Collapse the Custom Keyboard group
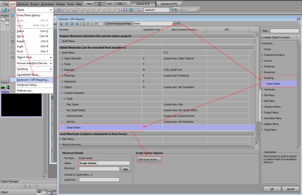 click(62, 93)
